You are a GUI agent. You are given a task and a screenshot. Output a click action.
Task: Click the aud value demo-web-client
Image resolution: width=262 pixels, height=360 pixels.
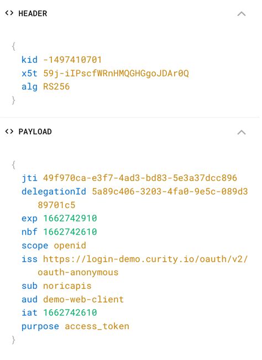(x=83, y=299)
